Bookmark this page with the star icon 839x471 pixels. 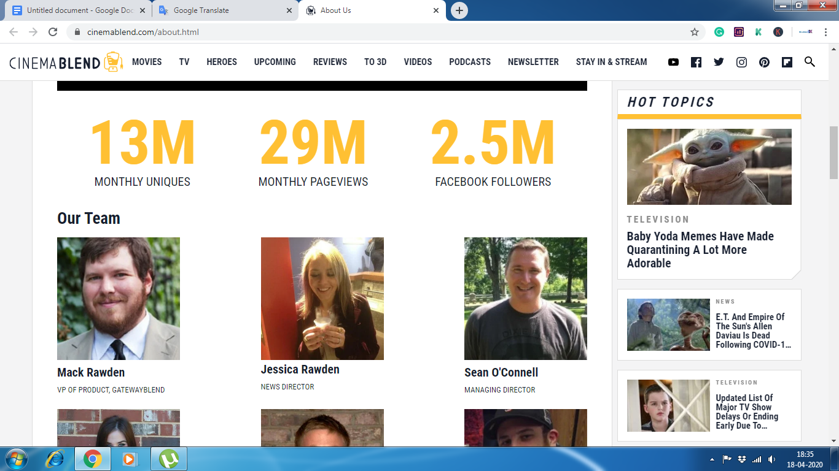pyautogui.click(x=695, y=32)
